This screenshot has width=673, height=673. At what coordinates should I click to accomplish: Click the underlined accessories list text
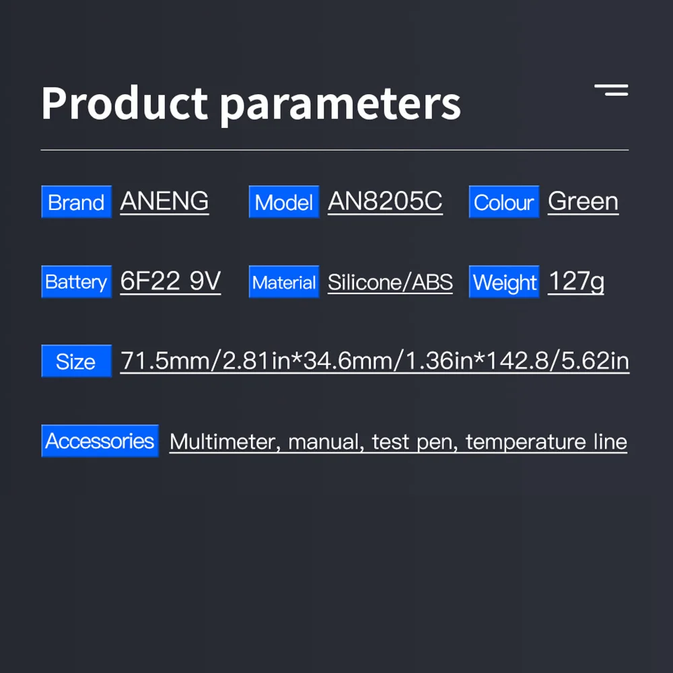pos(398,442)
